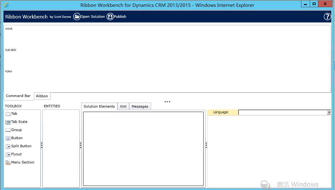Switch to the Ribbon tab
335x190 pixels.
[42, 96]
